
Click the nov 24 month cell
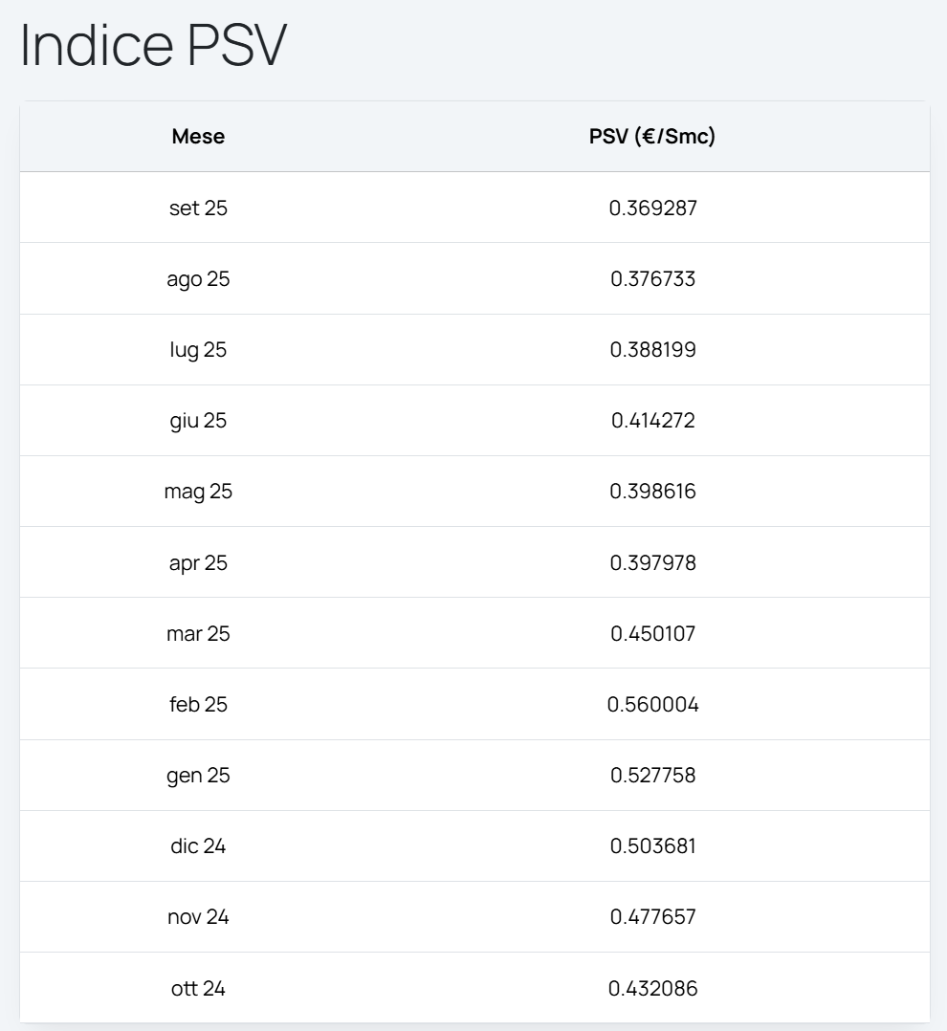click(198, 916)
